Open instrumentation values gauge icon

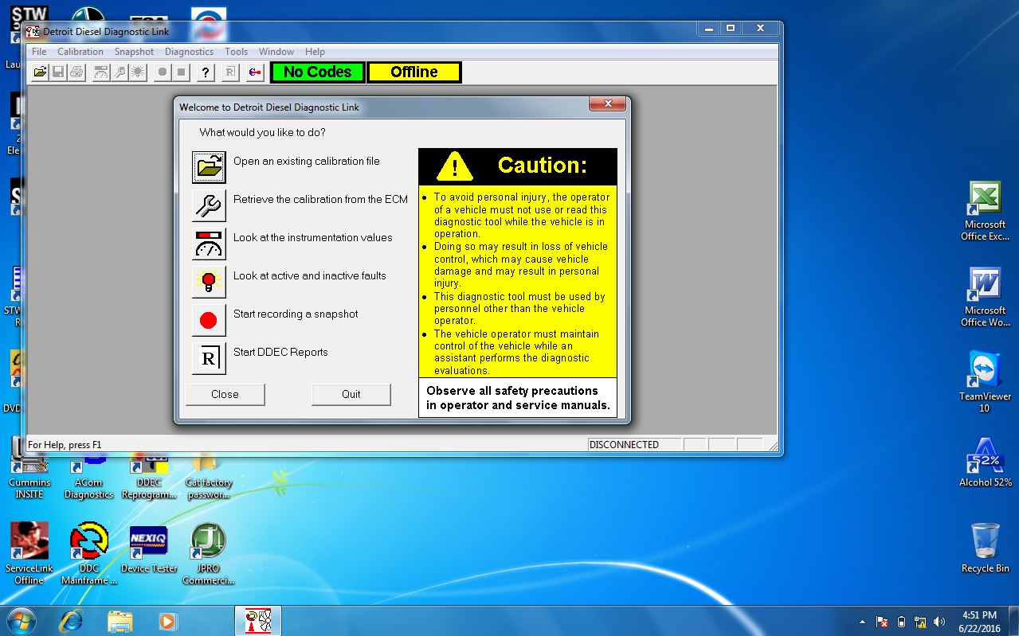[207, 244]
